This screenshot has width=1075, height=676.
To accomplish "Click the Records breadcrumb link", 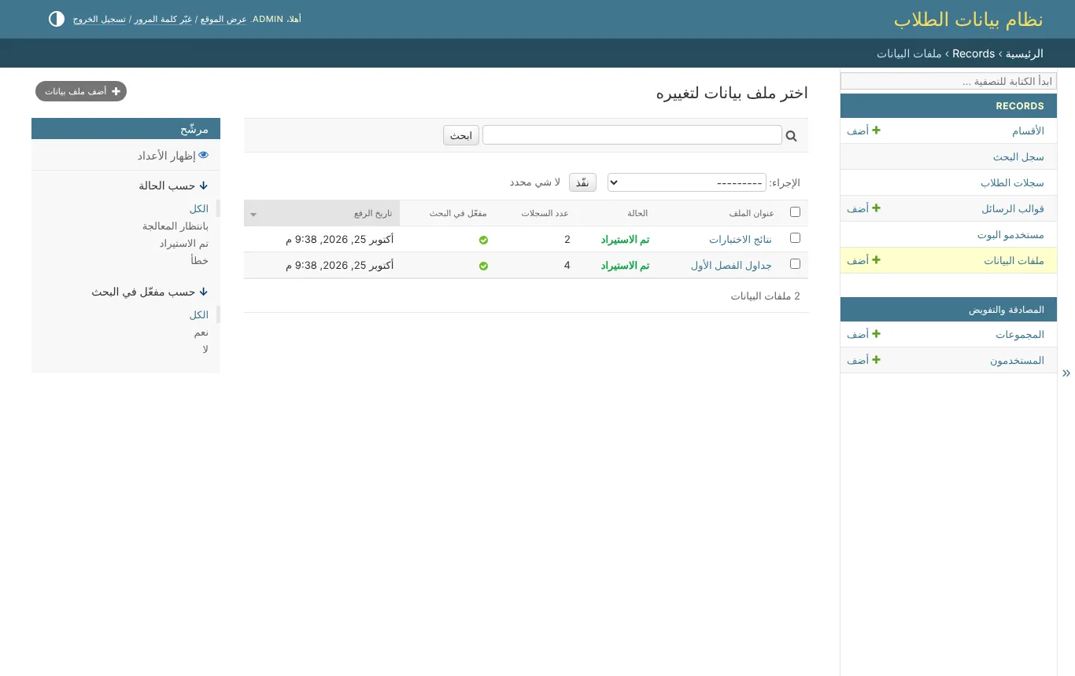I will [973, 53].
